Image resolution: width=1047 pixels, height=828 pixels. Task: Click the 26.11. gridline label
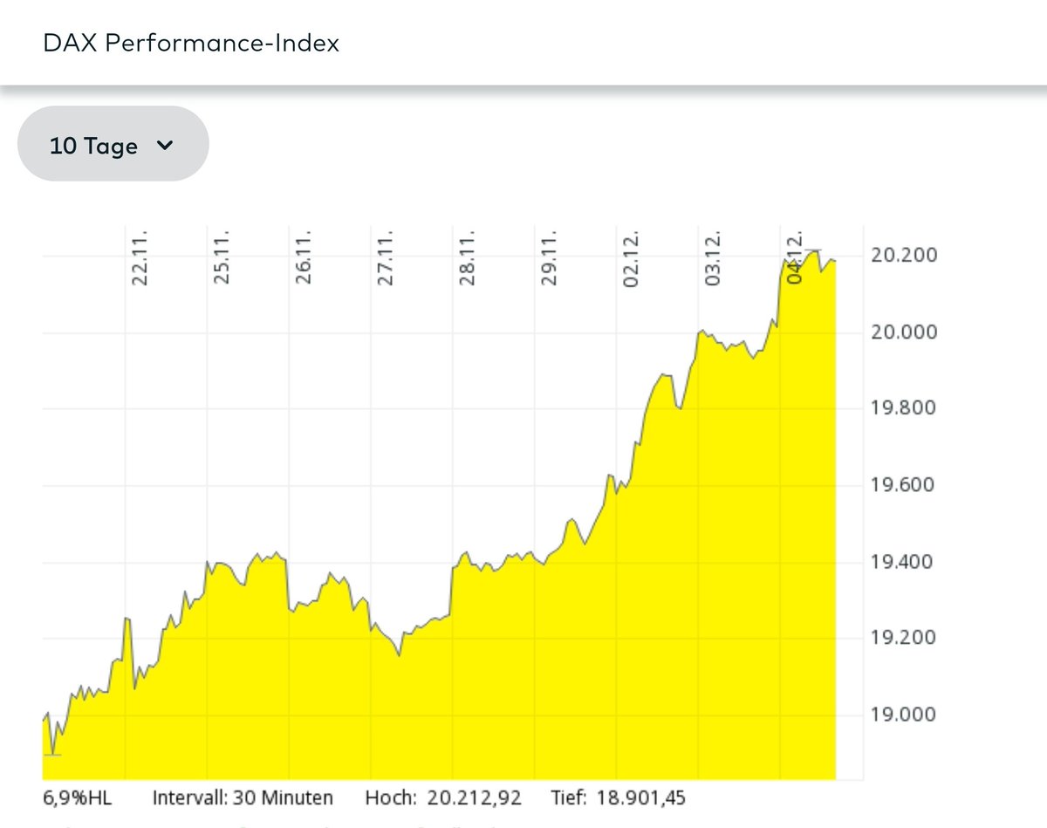coord(306,257)
